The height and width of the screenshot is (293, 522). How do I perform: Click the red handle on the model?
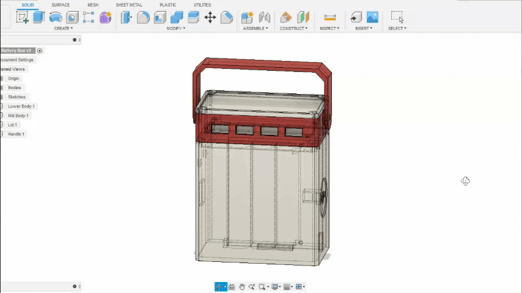(x=263, y=64)
